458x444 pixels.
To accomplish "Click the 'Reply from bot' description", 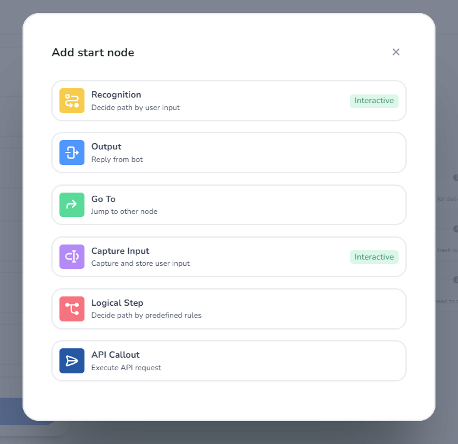I will (x=117, y=159).
